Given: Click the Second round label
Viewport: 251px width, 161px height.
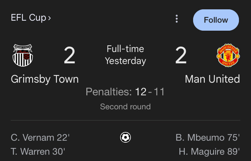Looking at the screenshot, I should pyautogui.click(x=125, y=107).
